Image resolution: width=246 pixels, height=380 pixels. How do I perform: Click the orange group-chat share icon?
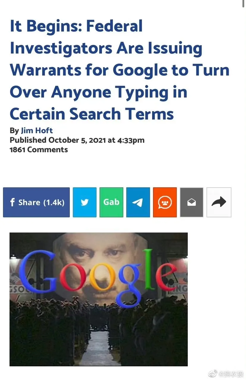tap(165, 202)
